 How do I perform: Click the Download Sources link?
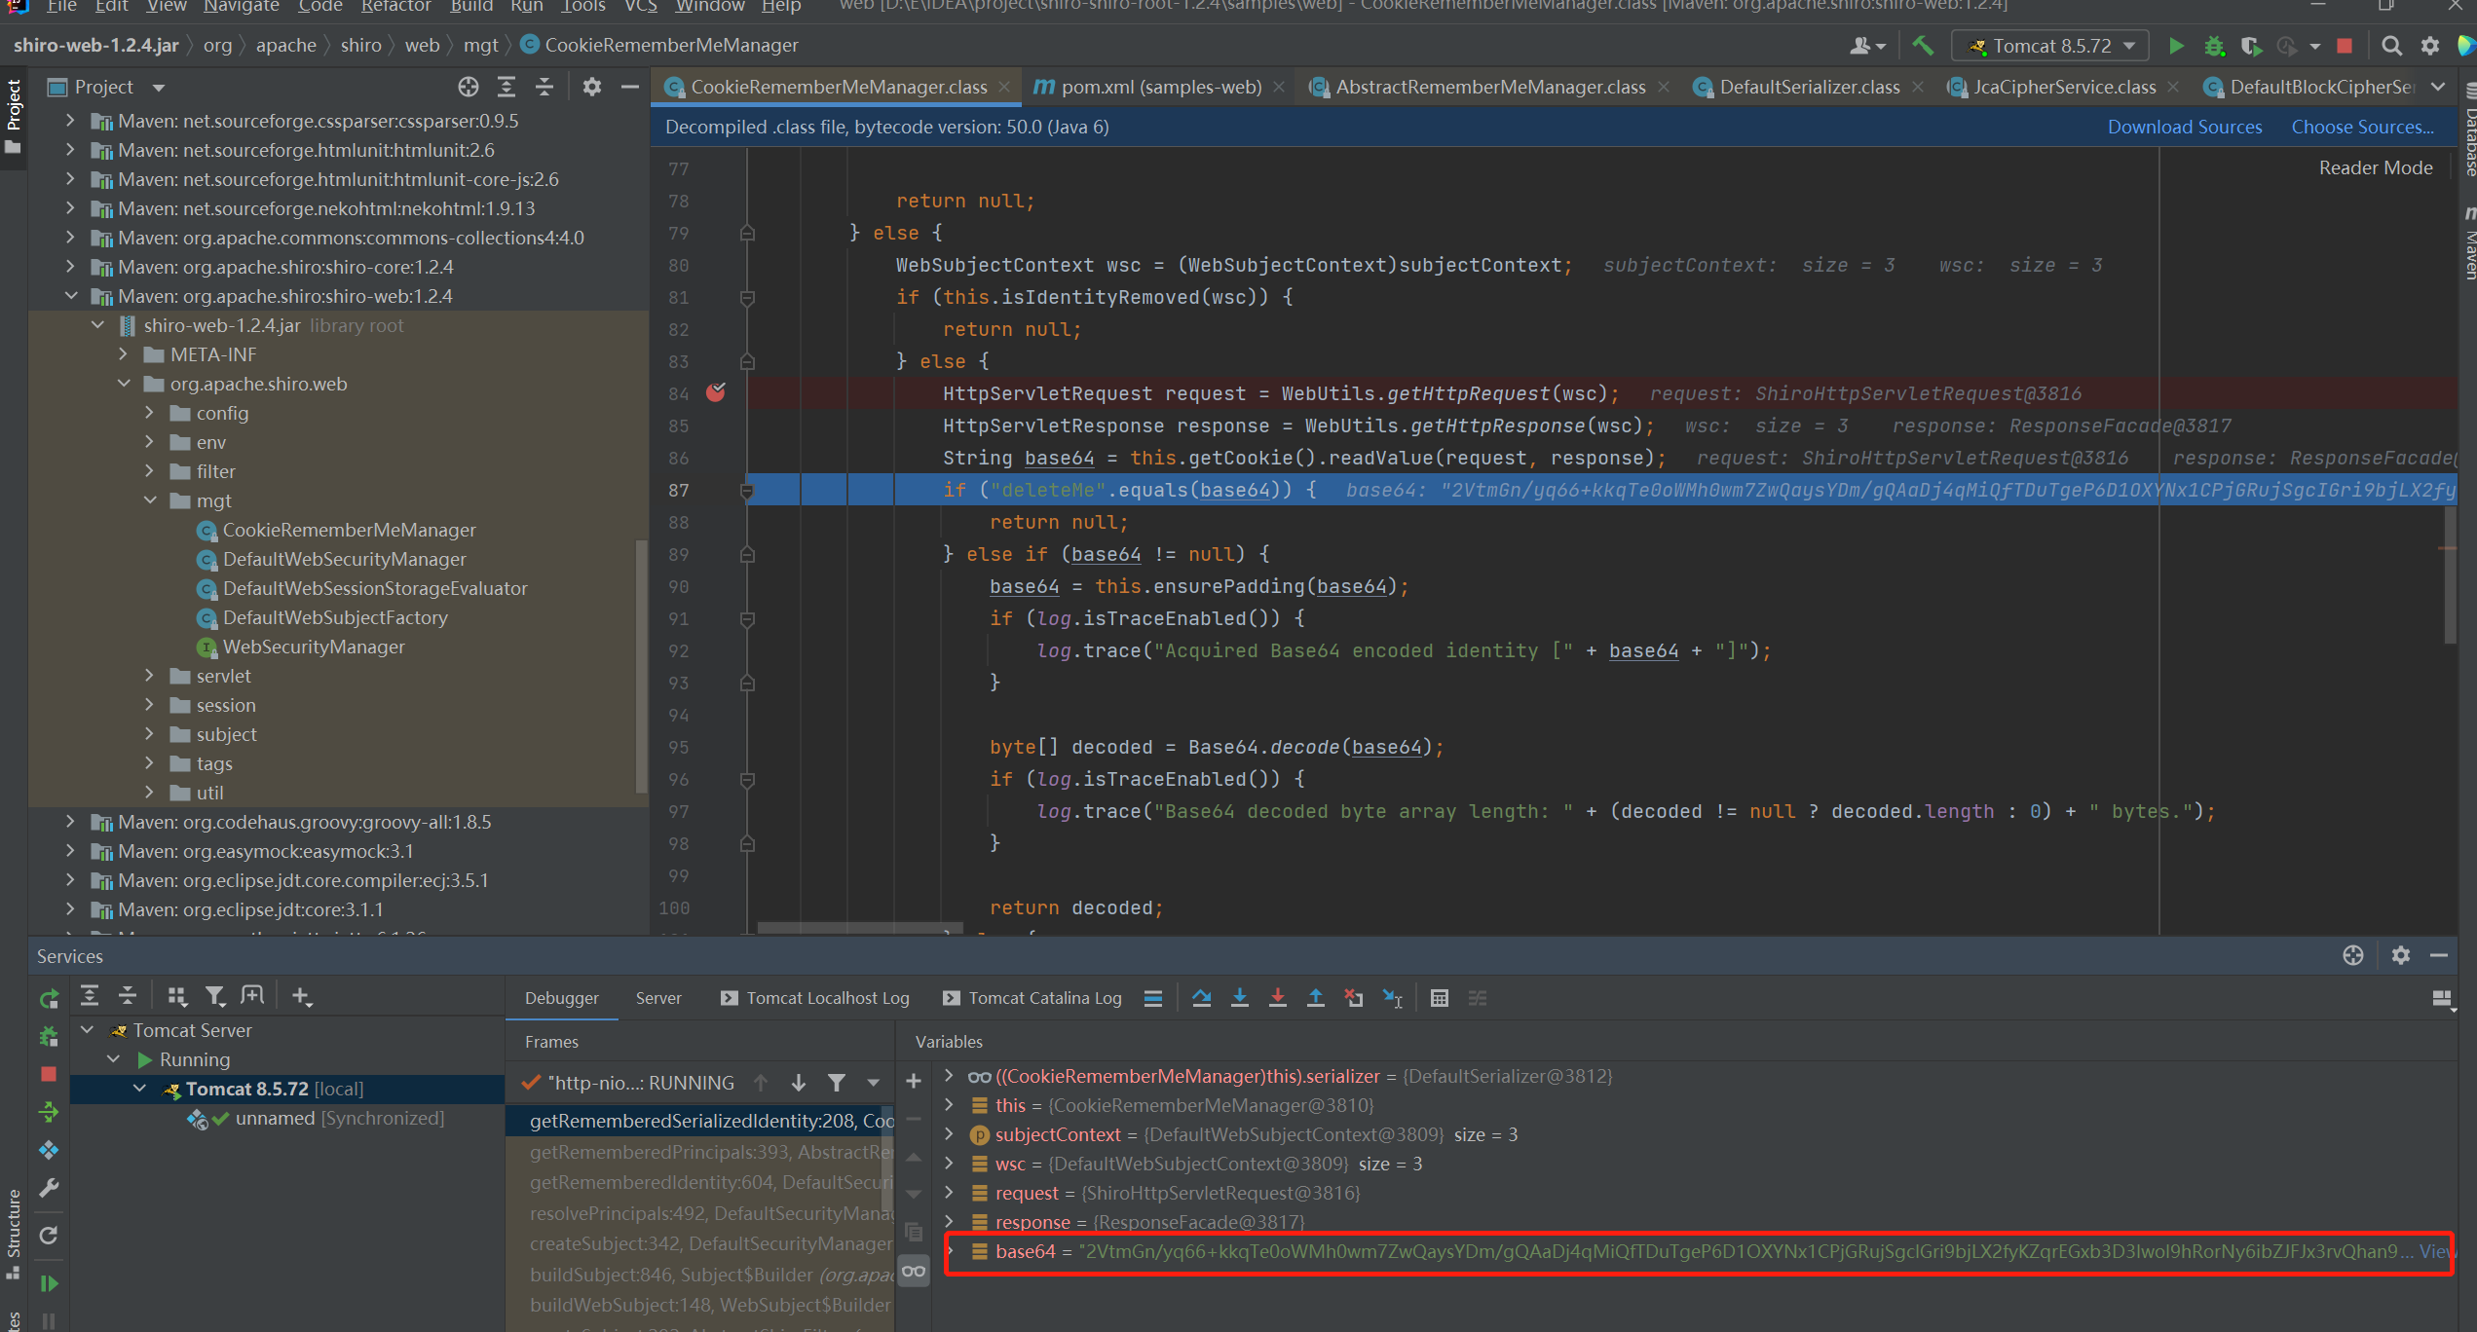(x=2184, y=127)
